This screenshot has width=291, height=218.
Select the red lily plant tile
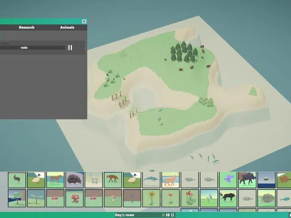click(190, 198)
